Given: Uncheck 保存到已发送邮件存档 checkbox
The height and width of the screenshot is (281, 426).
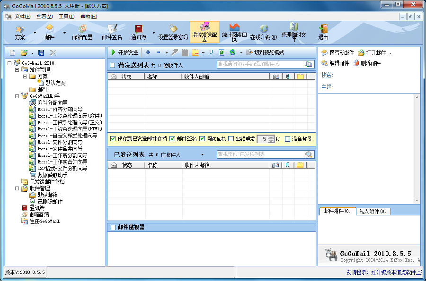Looking at the screenshot, I should point(113,139).
